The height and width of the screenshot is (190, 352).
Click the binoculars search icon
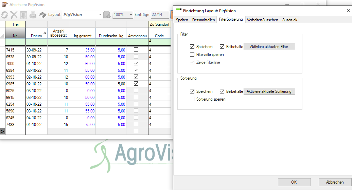(x=42, y=15)
